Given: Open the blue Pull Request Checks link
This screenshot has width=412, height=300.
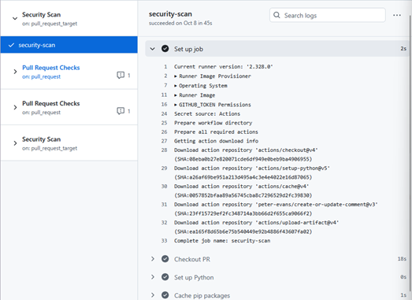Looking at the screenshot, I should tap(51, 68).
